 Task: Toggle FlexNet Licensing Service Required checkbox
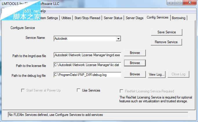coord(122,91)
